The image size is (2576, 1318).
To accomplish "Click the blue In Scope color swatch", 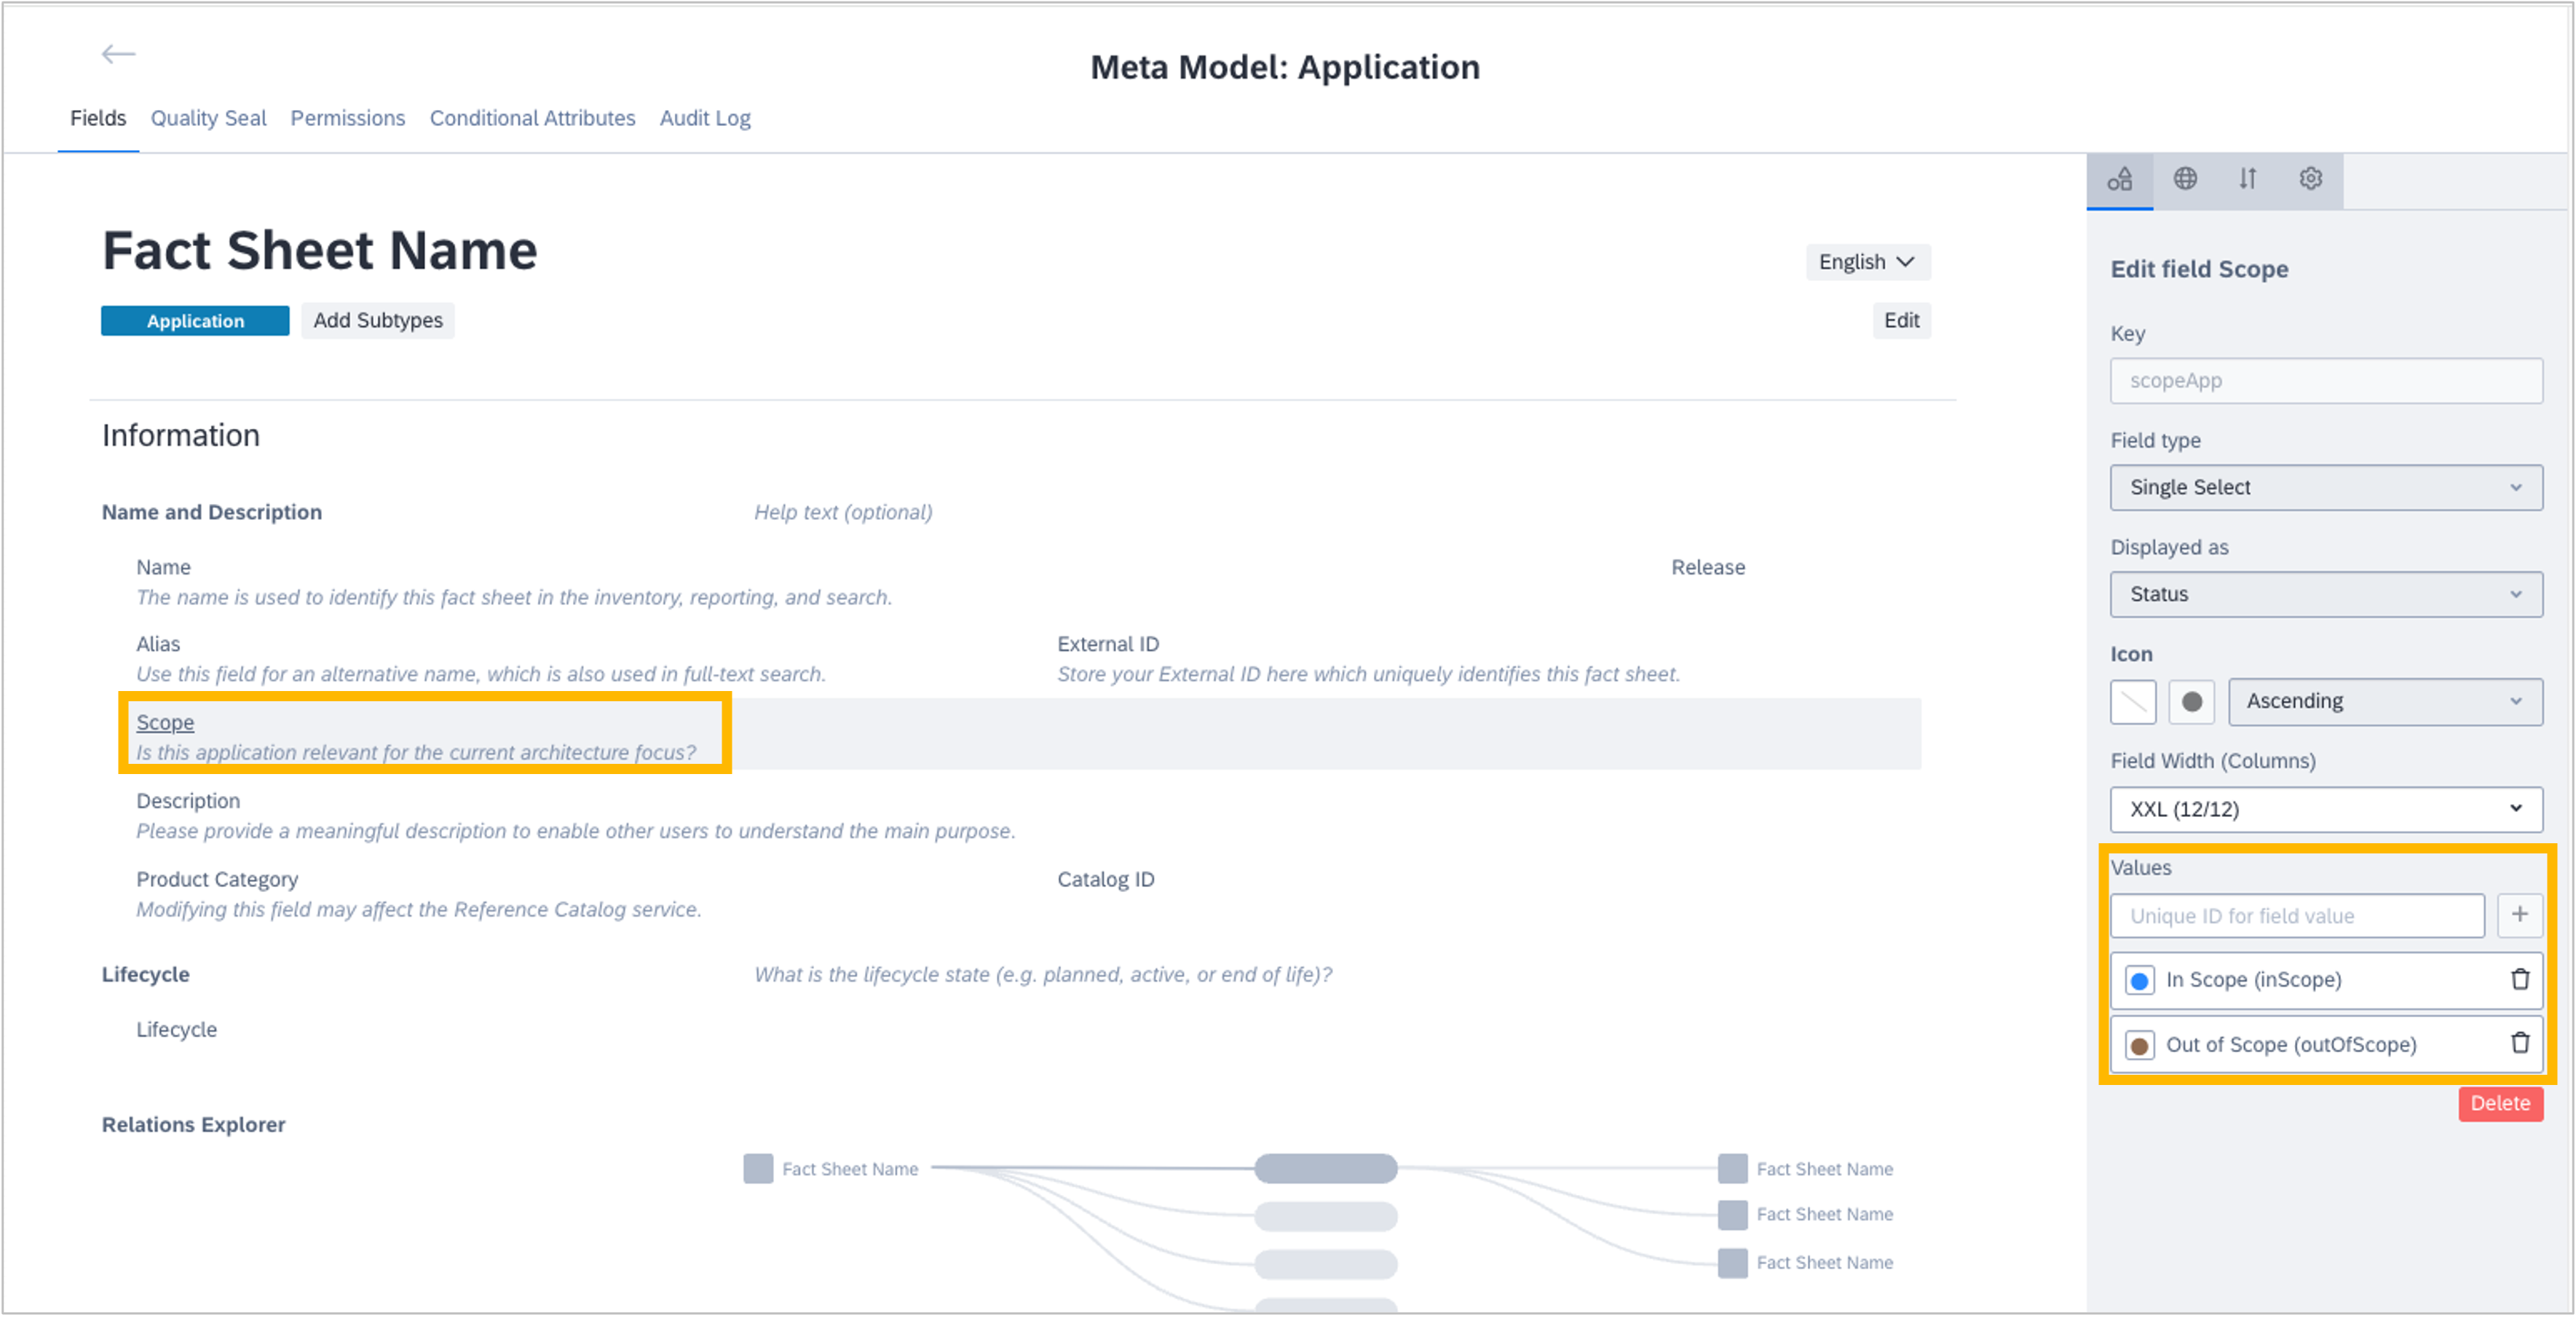I will 2139,980.
